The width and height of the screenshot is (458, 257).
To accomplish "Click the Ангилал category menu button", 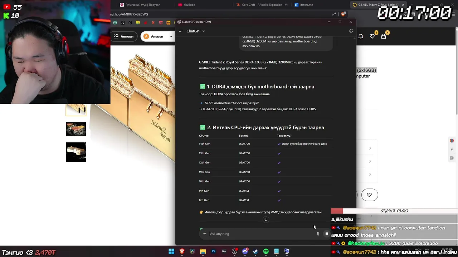I will (124, 36).
